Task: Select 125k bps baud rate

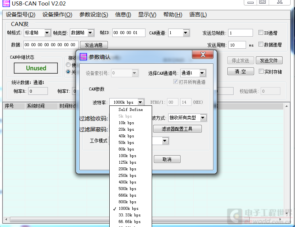Action: [131, 163]
